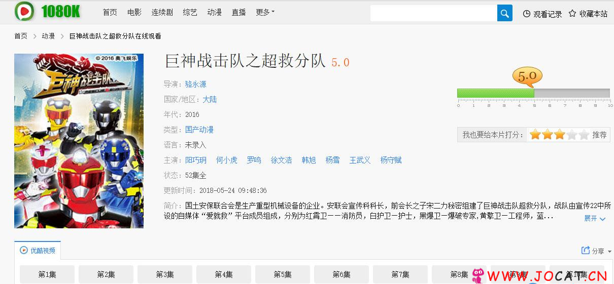Rate the film three stars
The width and height of the screenshot is (614, 284).
pos(559,135)
